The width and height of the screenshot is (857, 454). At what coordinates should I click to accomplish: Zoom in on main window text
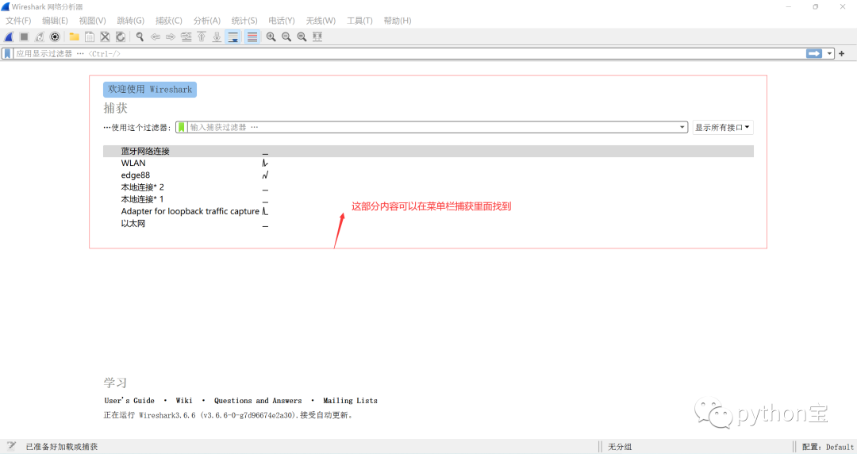click(x=271, y=37)
